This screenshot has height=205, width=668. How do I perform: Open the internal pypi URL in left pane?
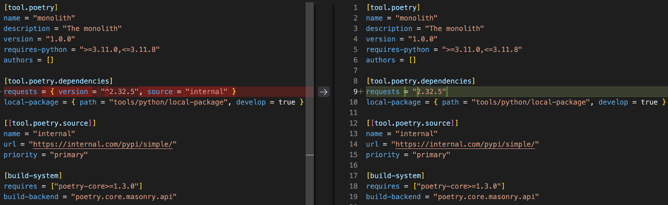point(103,144)
